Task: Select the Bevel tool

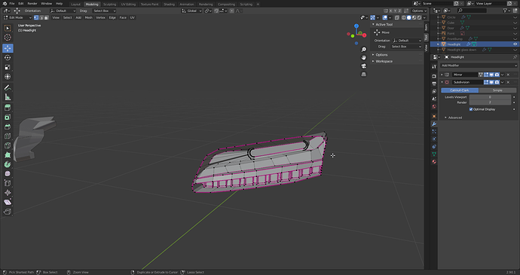Action: click(x=8, y=127)
